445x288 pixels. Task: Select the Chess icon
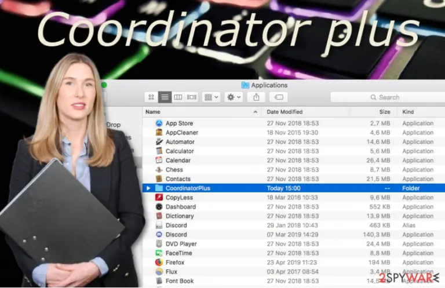pyautogui.click(x=159, y=170)
